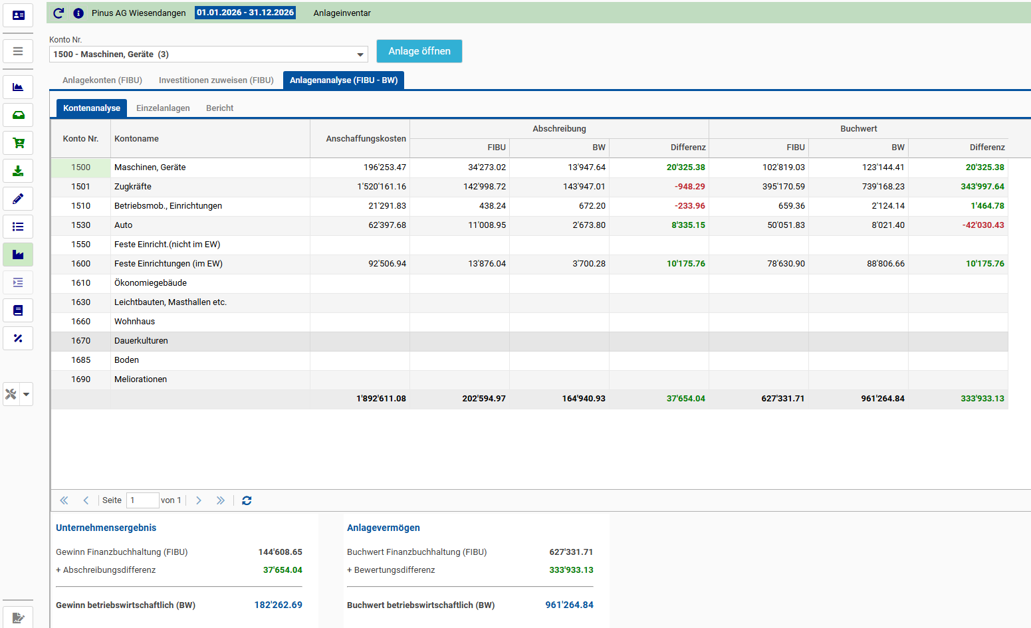The image size is (1031, 628).
Task: Go to next page arrow
Action: point(198,500)
